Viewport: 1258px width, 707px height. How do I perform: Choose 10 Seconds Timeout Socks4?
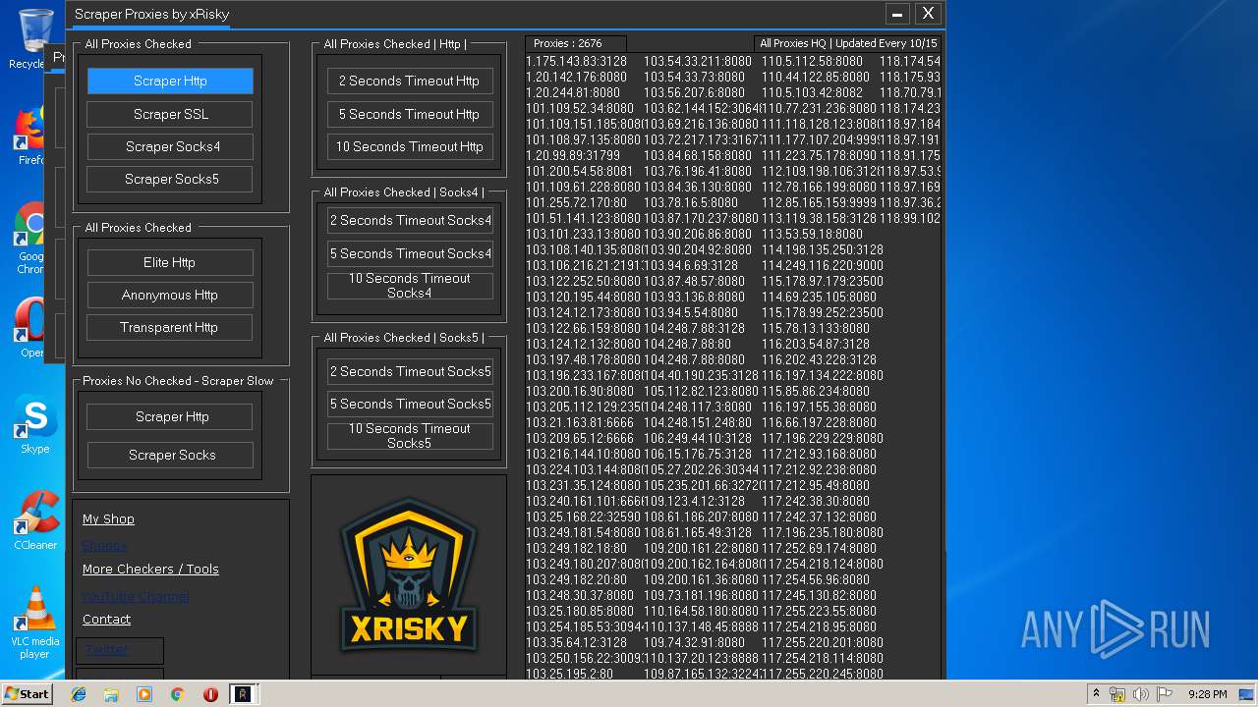click(410, 286)
